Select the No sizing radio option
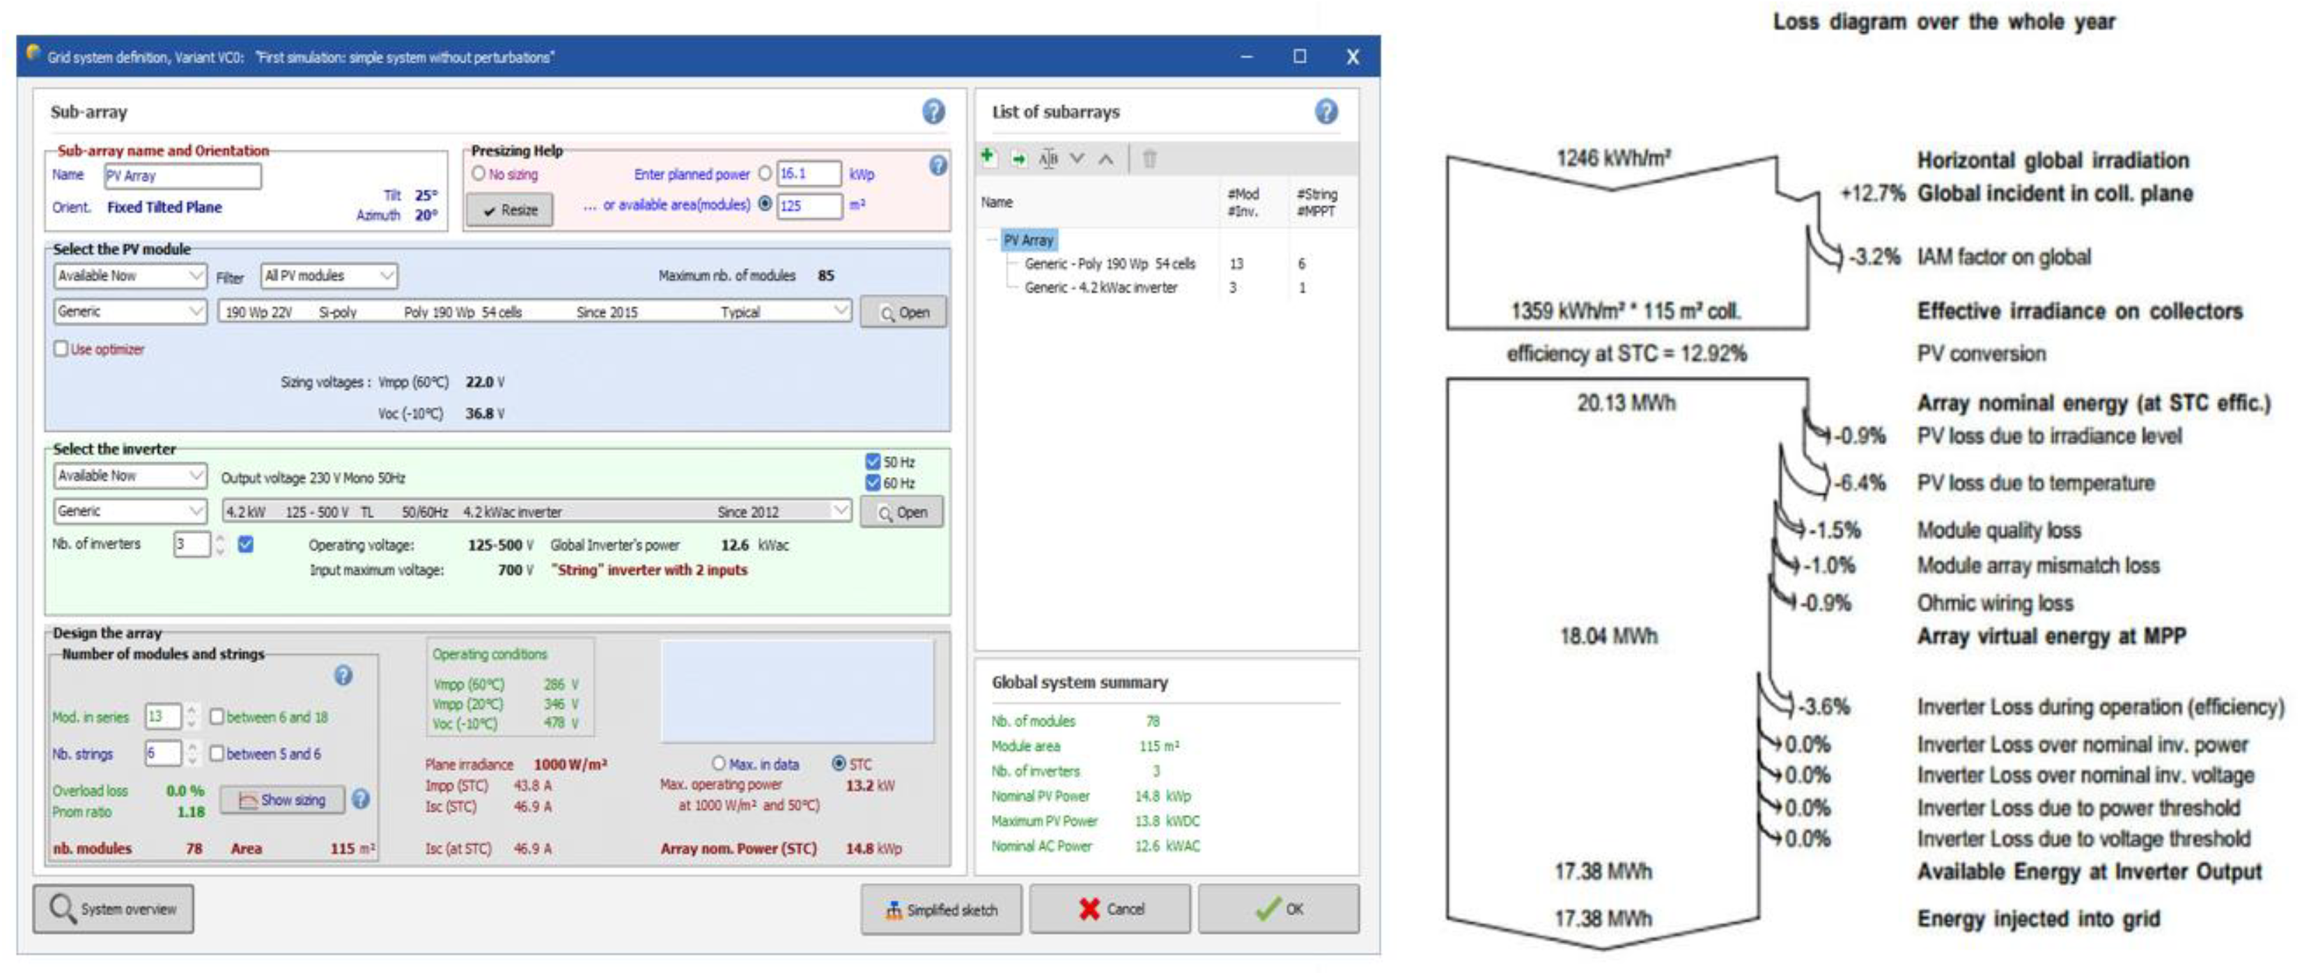 point(479,173)
